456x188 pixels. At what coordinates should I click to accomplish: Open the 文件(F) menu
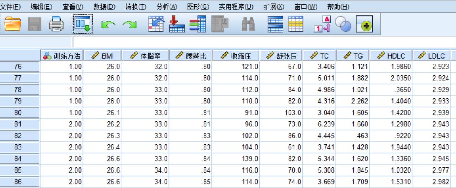(x=10, y=7)
